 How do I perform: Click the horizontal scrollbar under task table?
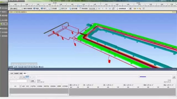coord(39,95)
